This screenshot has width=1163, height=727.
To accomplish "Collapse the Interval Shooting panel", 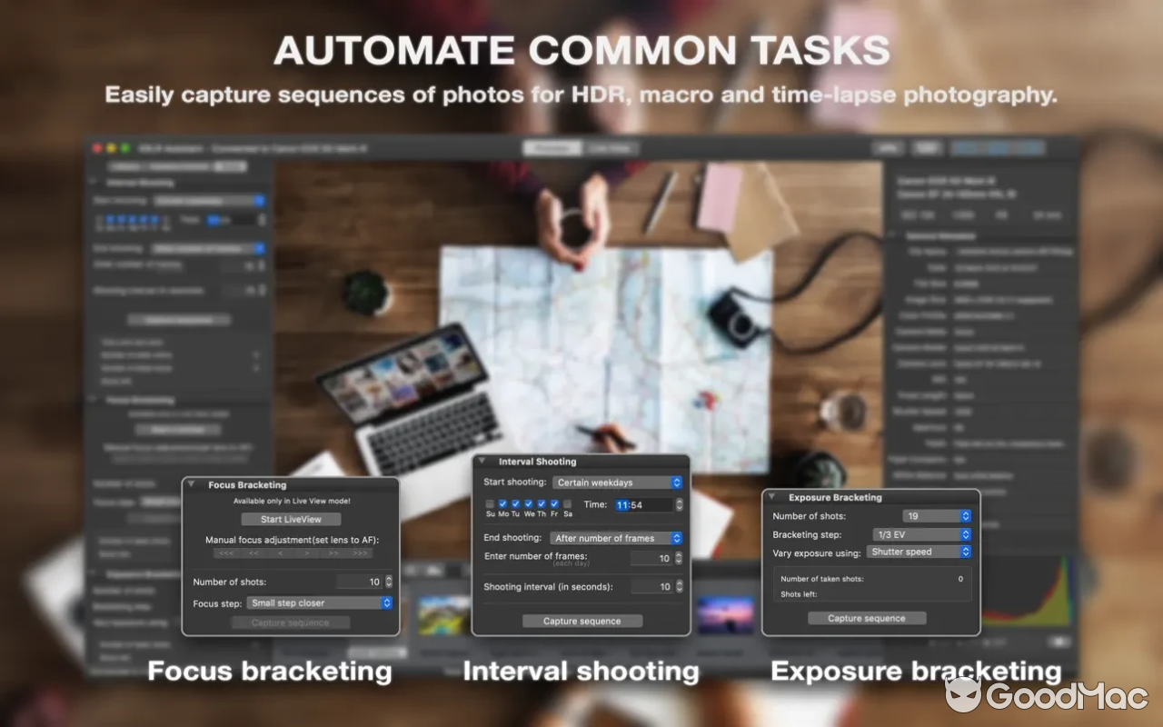I will (x=482, y=462).
